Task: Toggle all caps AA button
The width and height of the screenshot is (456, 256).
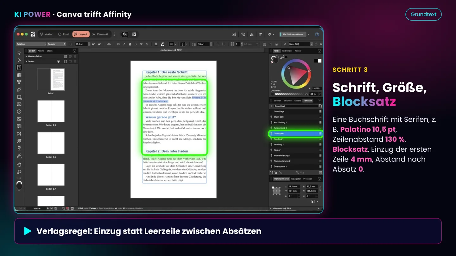Action: click(109, 44)
